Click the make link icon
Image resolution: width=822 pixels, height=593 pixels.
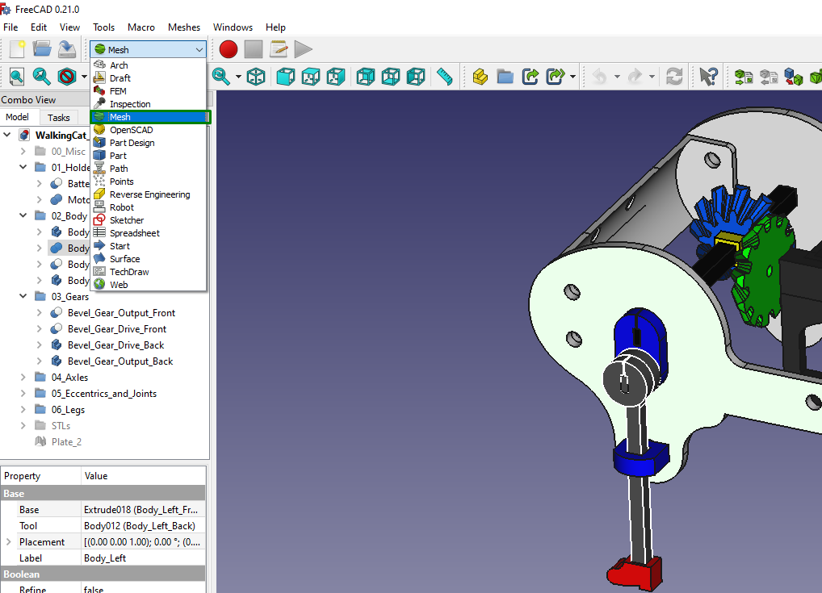pyautogui.click(x=531, y=77)
